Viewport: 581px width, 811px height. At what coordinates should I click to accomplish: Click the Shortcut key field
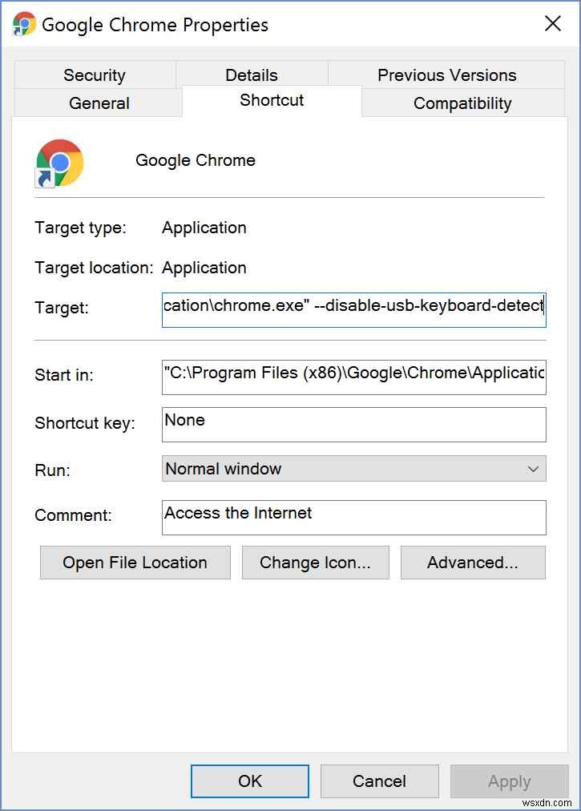point(353,424)
